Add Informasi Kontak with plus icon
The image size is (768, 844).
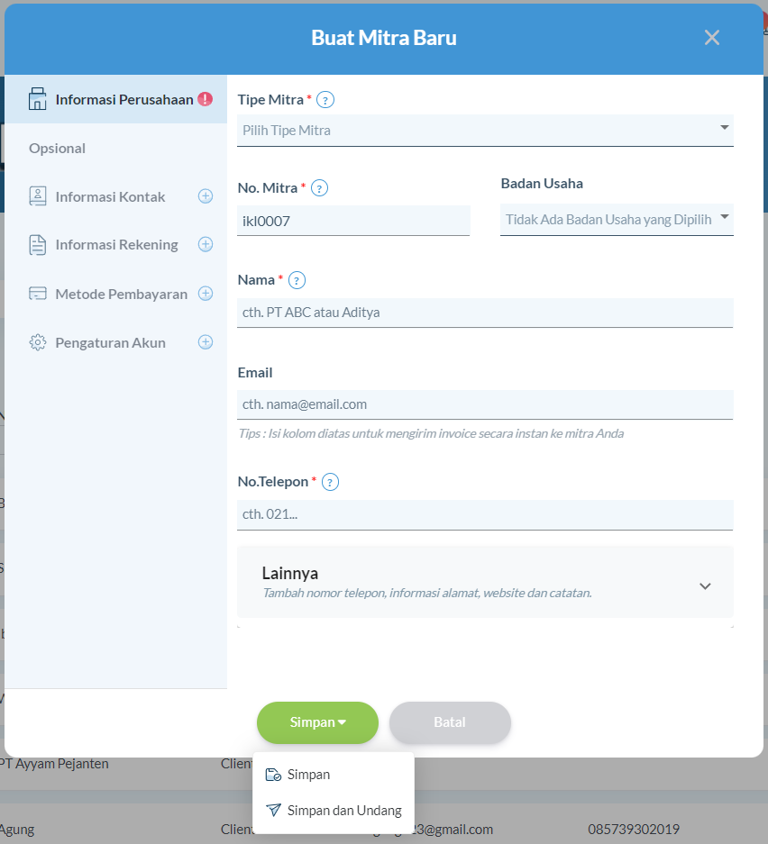tap(206, 196)
